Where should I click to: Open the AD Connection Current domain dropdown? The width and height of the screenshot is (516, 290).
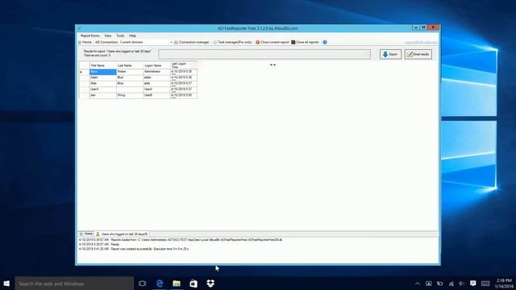click(x=171, y=43)
